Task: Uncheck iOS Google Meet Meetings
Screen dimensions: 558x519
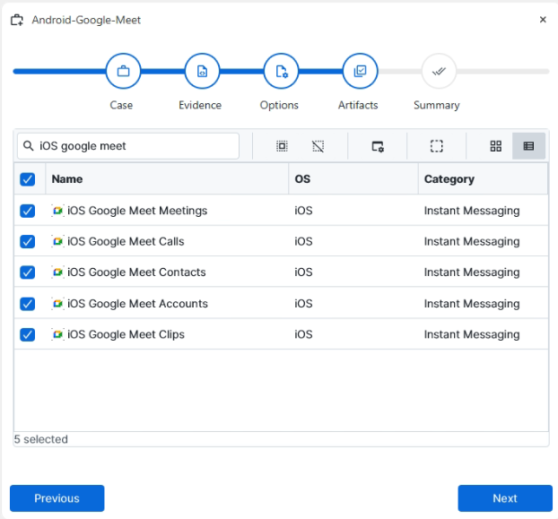Action: 28,211
